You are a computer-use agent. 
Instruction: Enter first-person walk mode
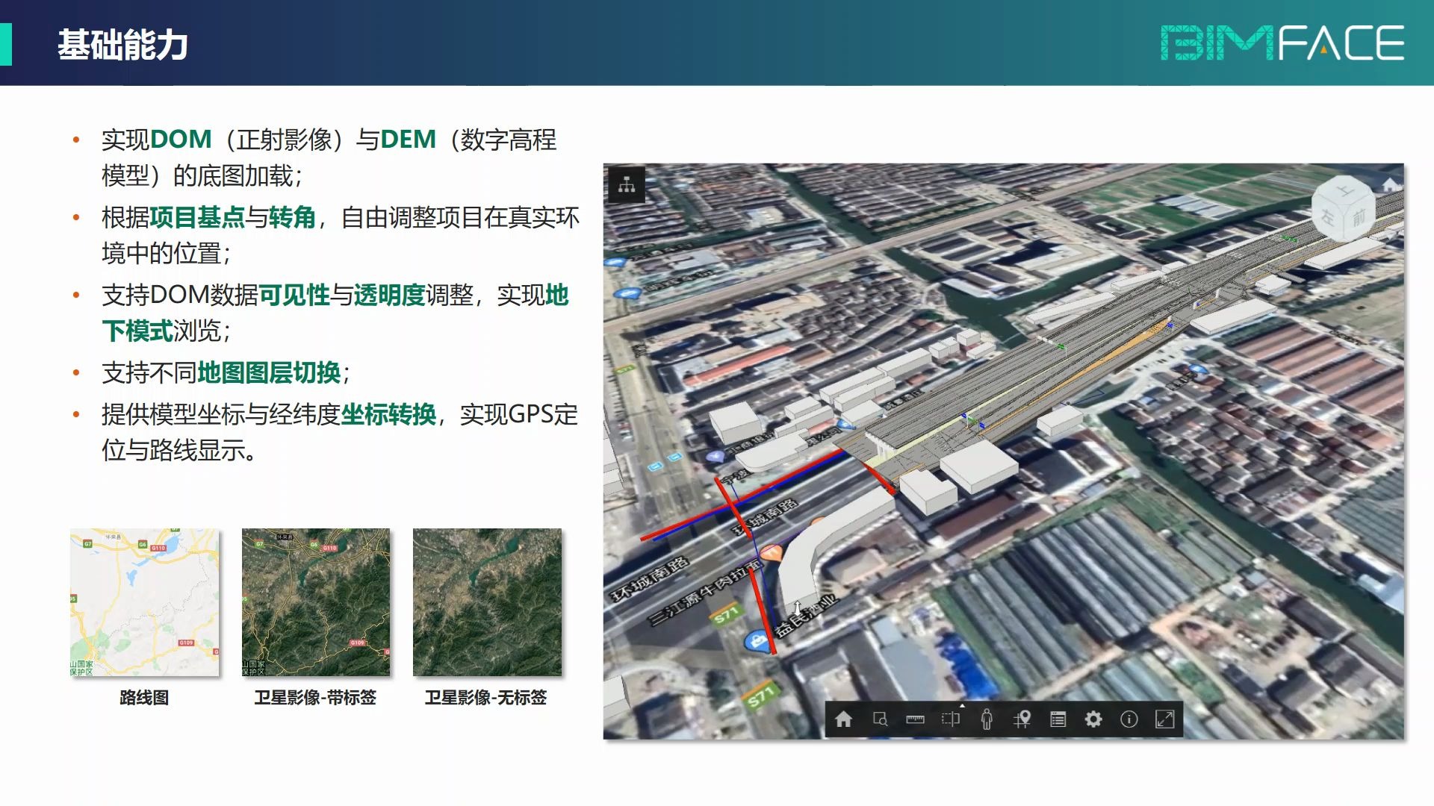tap(987, 719)
